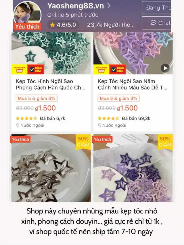184x245 pixels.
Task: Click the Chat speech bubble icon
Action: click(153, 23)
